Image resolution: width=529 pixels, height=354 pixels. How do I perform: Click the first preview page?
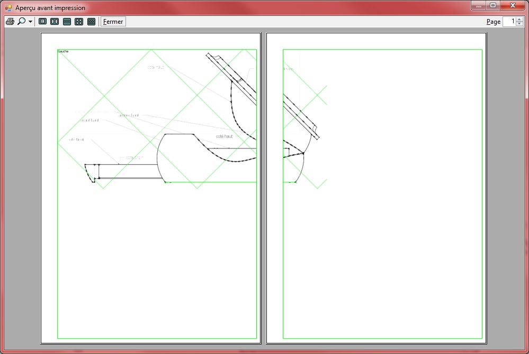(x=150, y=188)
